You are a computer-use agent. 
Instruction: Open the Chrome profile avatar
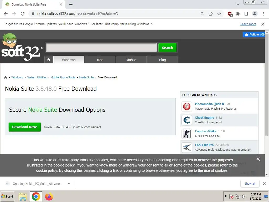point(255,14)
